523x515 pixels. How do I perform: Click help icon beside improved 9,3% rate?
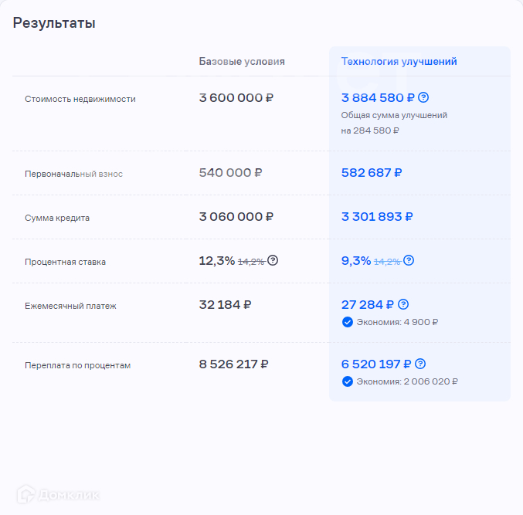coord(409,260)
